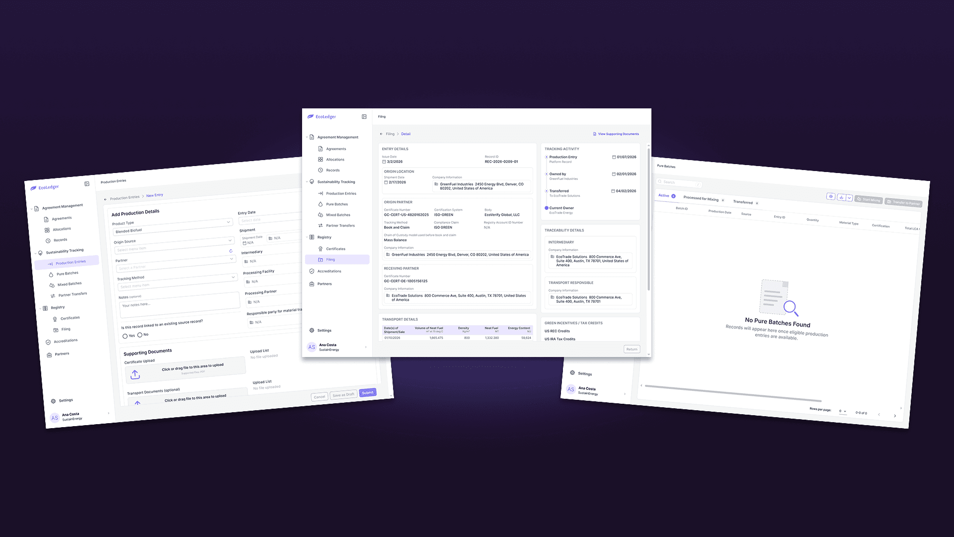Click the Return button on filing detail
This screenshot has height=537, width=954.
point(632,349)
